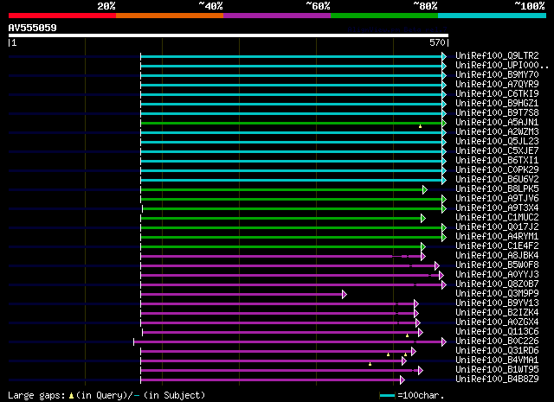This screenshot has height=402, width=554.
Task: Click the arrowhead ending the Q3M9P9 alignment bar
Action: coord(345,294)
